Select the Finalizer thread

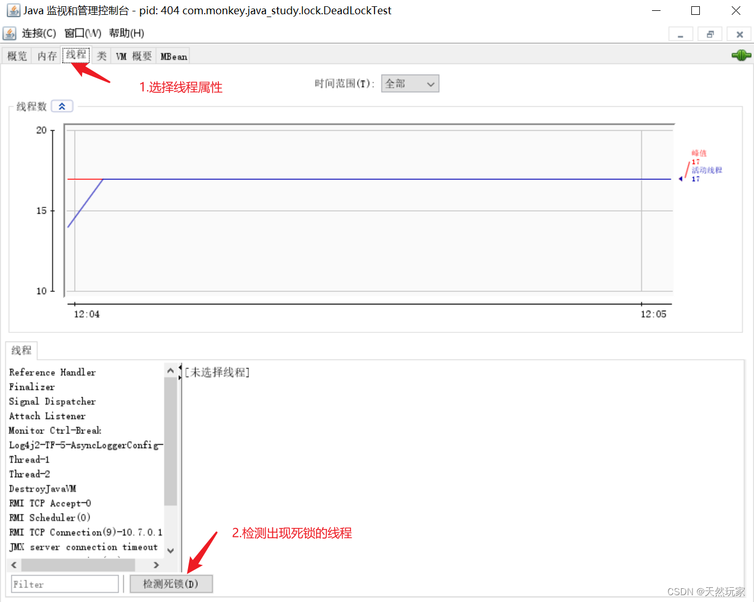point(32,387)
